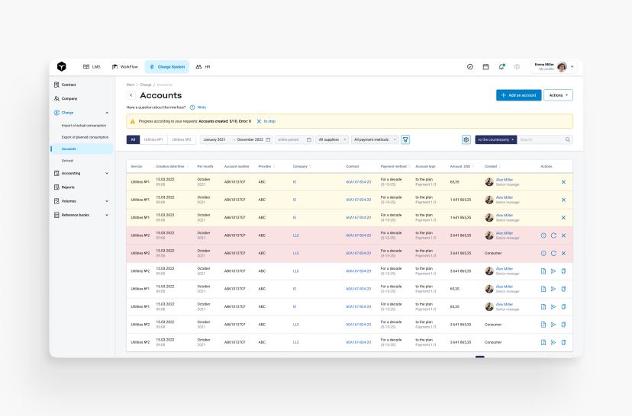Screen dimensions: 632x416
Task: Open the All suppliers dropdown
Action: (332, 139)
